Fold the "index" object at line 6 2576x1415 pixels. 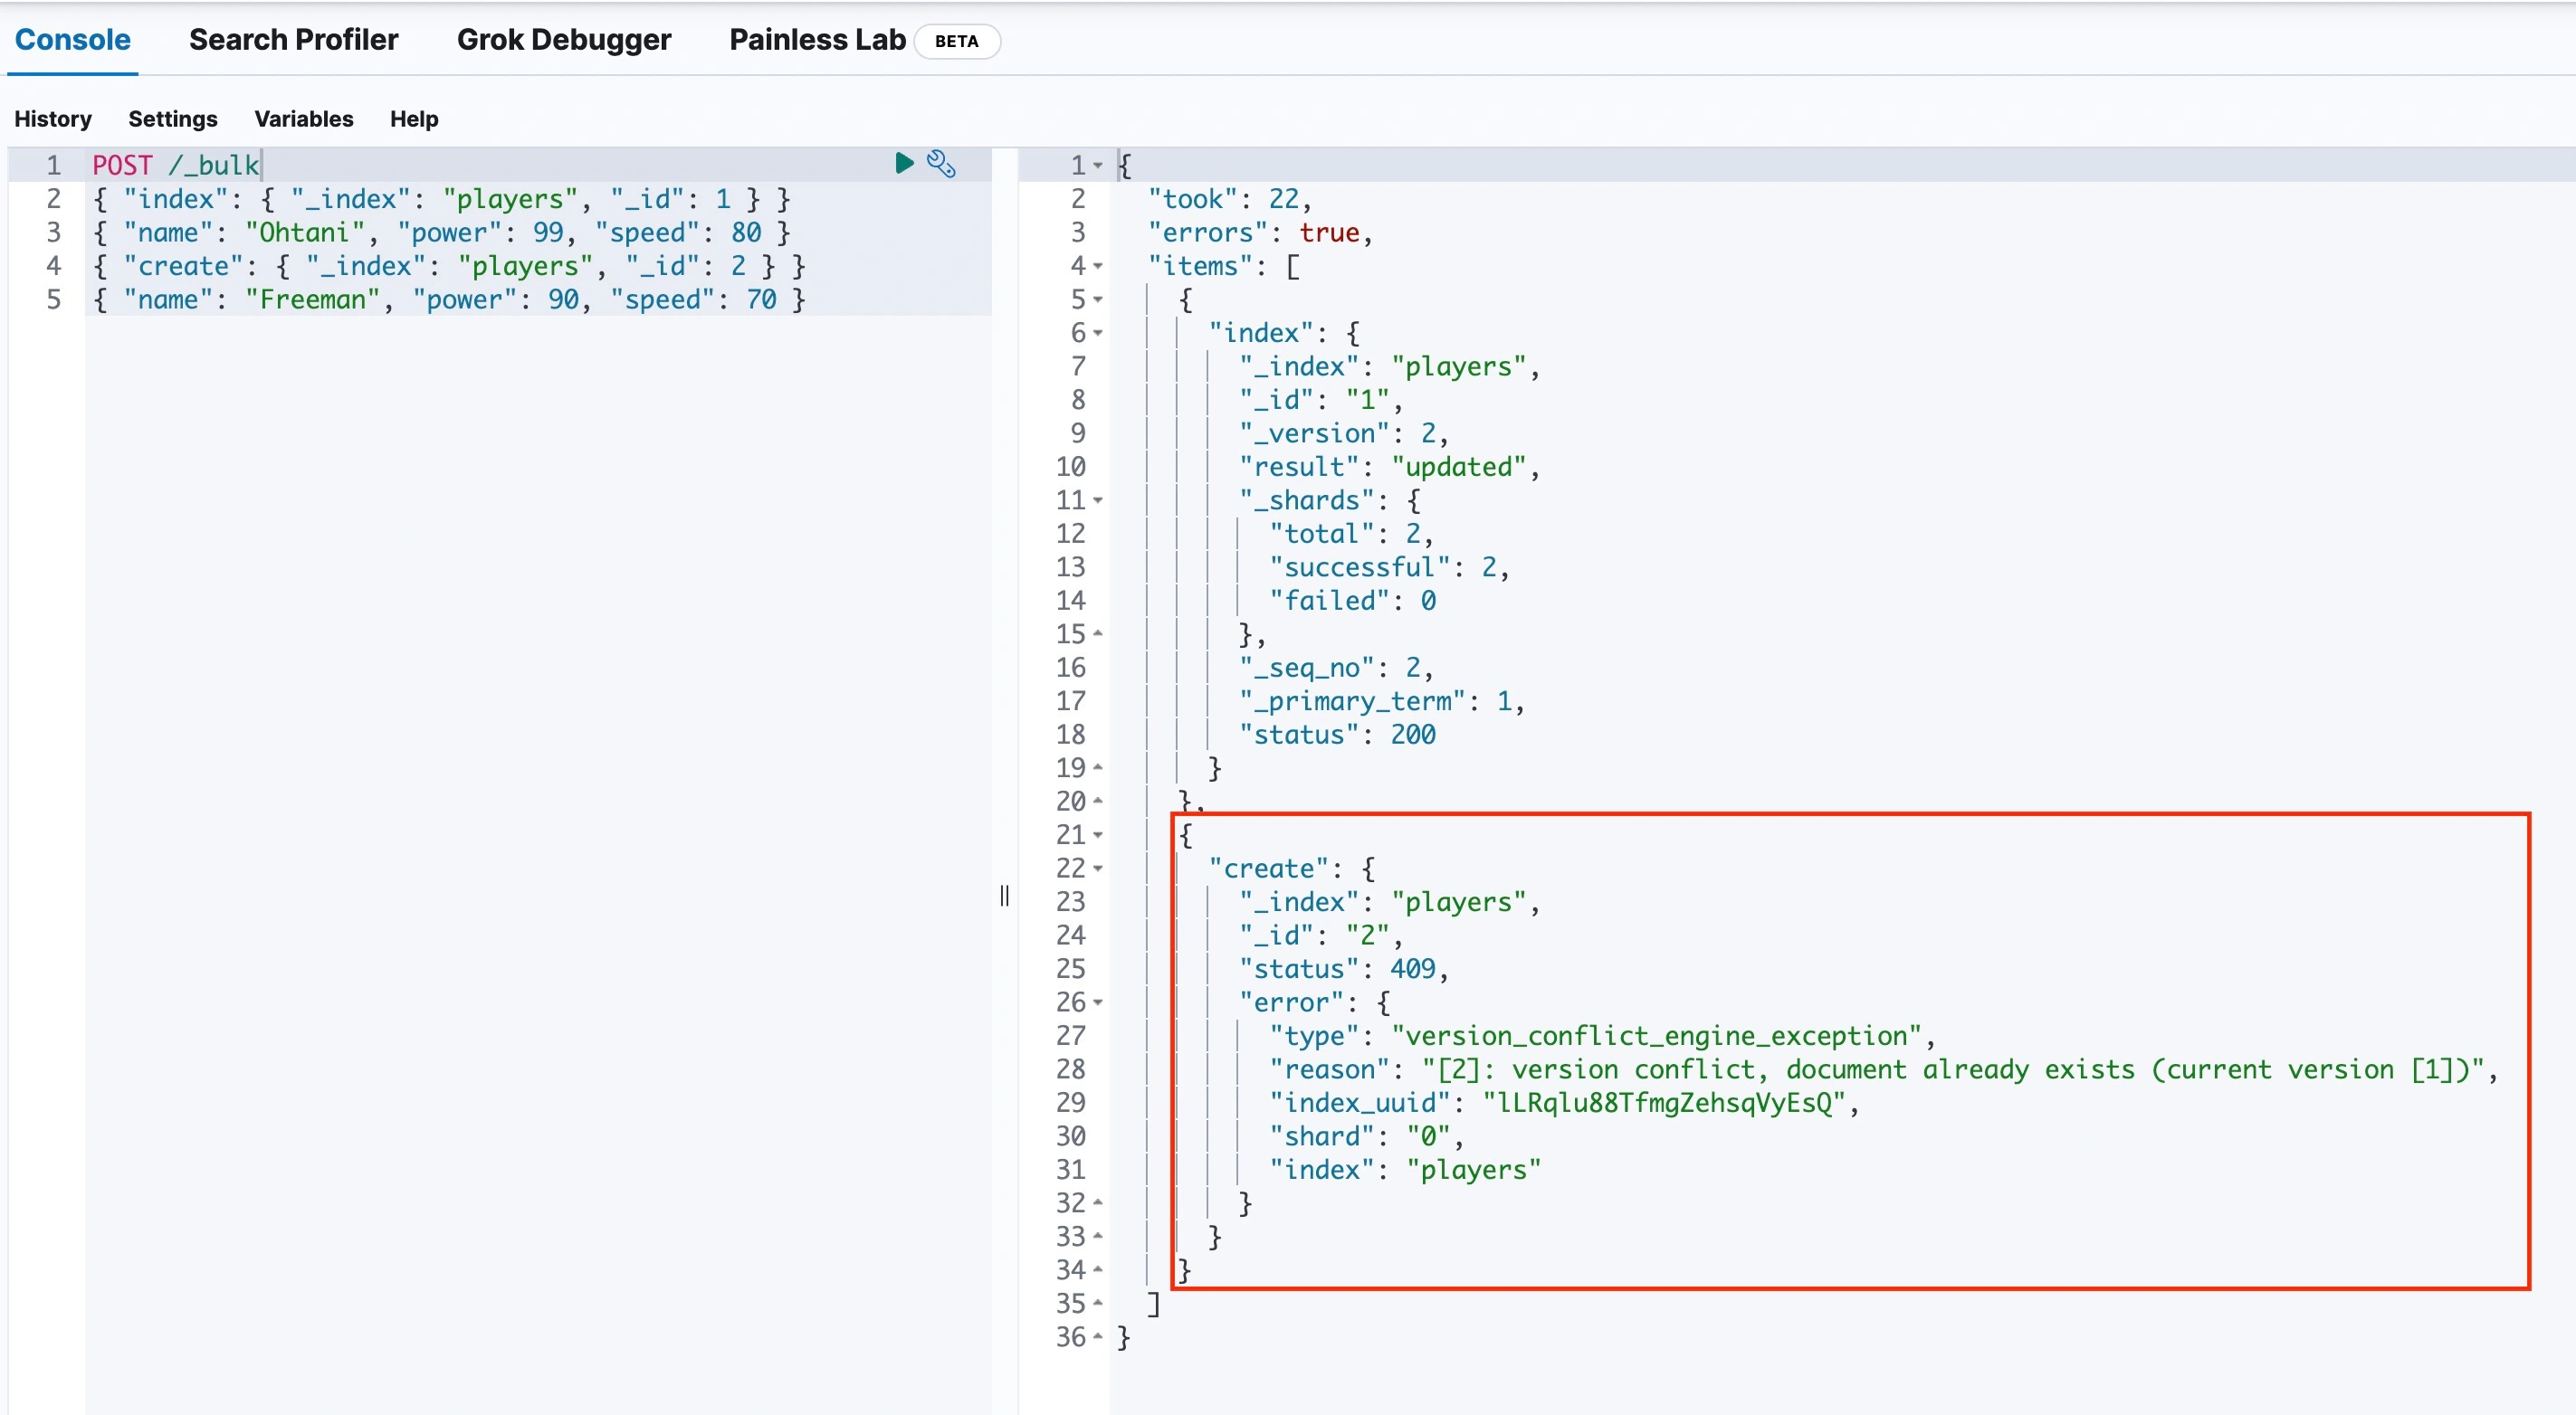(x=1098, y=334)
